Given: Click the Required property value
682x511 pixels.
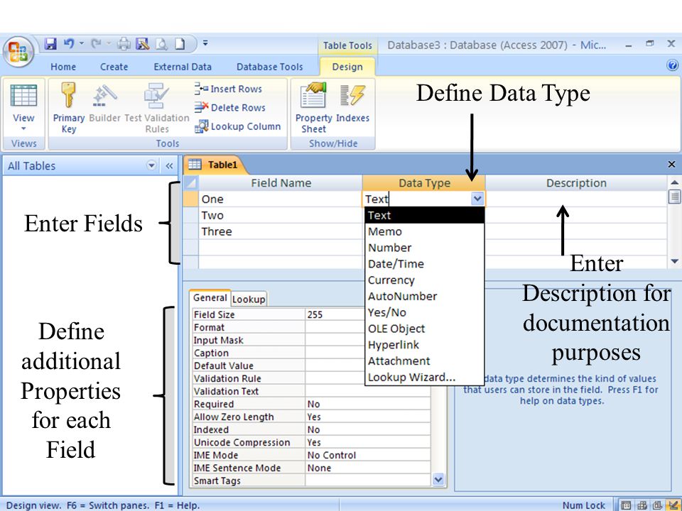Looking at the screenshot, I should (368, 404).
